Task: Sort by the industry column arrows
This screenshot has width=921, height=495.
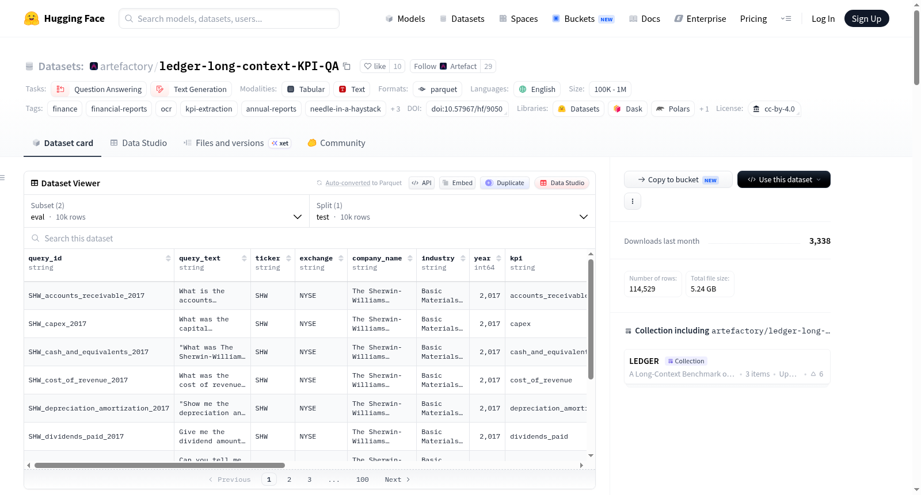Action: click(463, 258)
